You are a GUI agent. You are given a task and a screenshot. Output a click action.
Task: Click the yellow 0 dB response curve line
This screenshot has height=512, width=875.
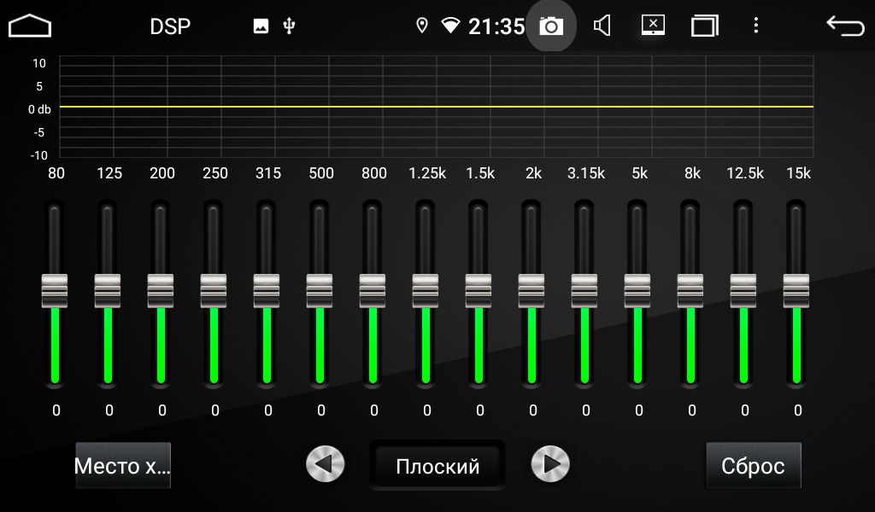point(436,107)
